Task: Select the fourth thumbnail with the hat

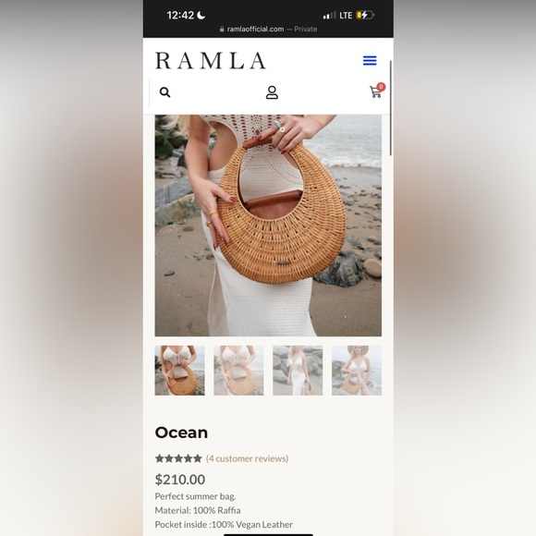Action: coord(357,371)
